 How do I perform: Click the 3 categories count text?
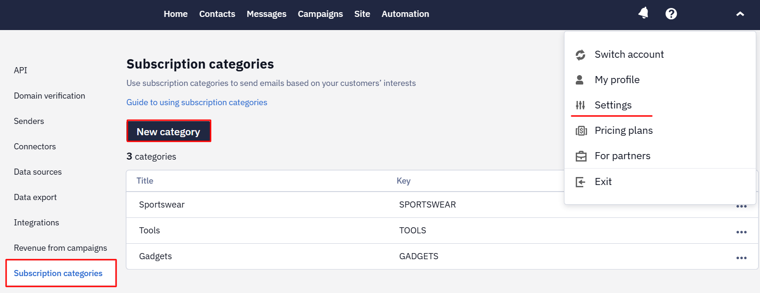click(151, 156)
